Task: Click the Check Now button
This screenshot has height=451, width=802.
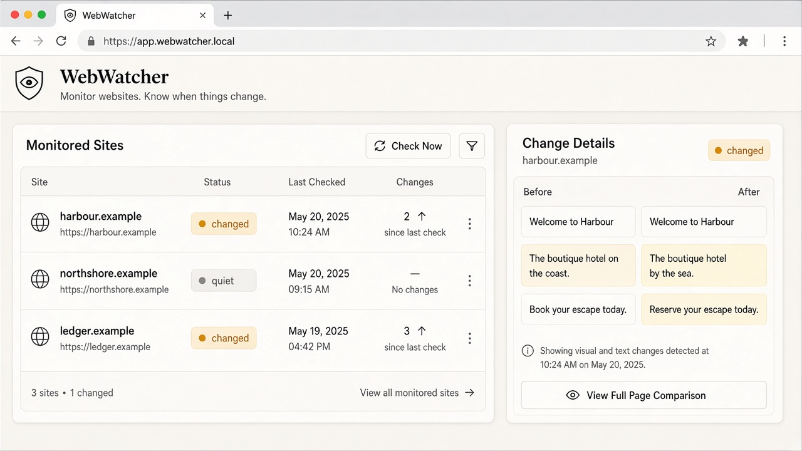Action: [408, 146]
